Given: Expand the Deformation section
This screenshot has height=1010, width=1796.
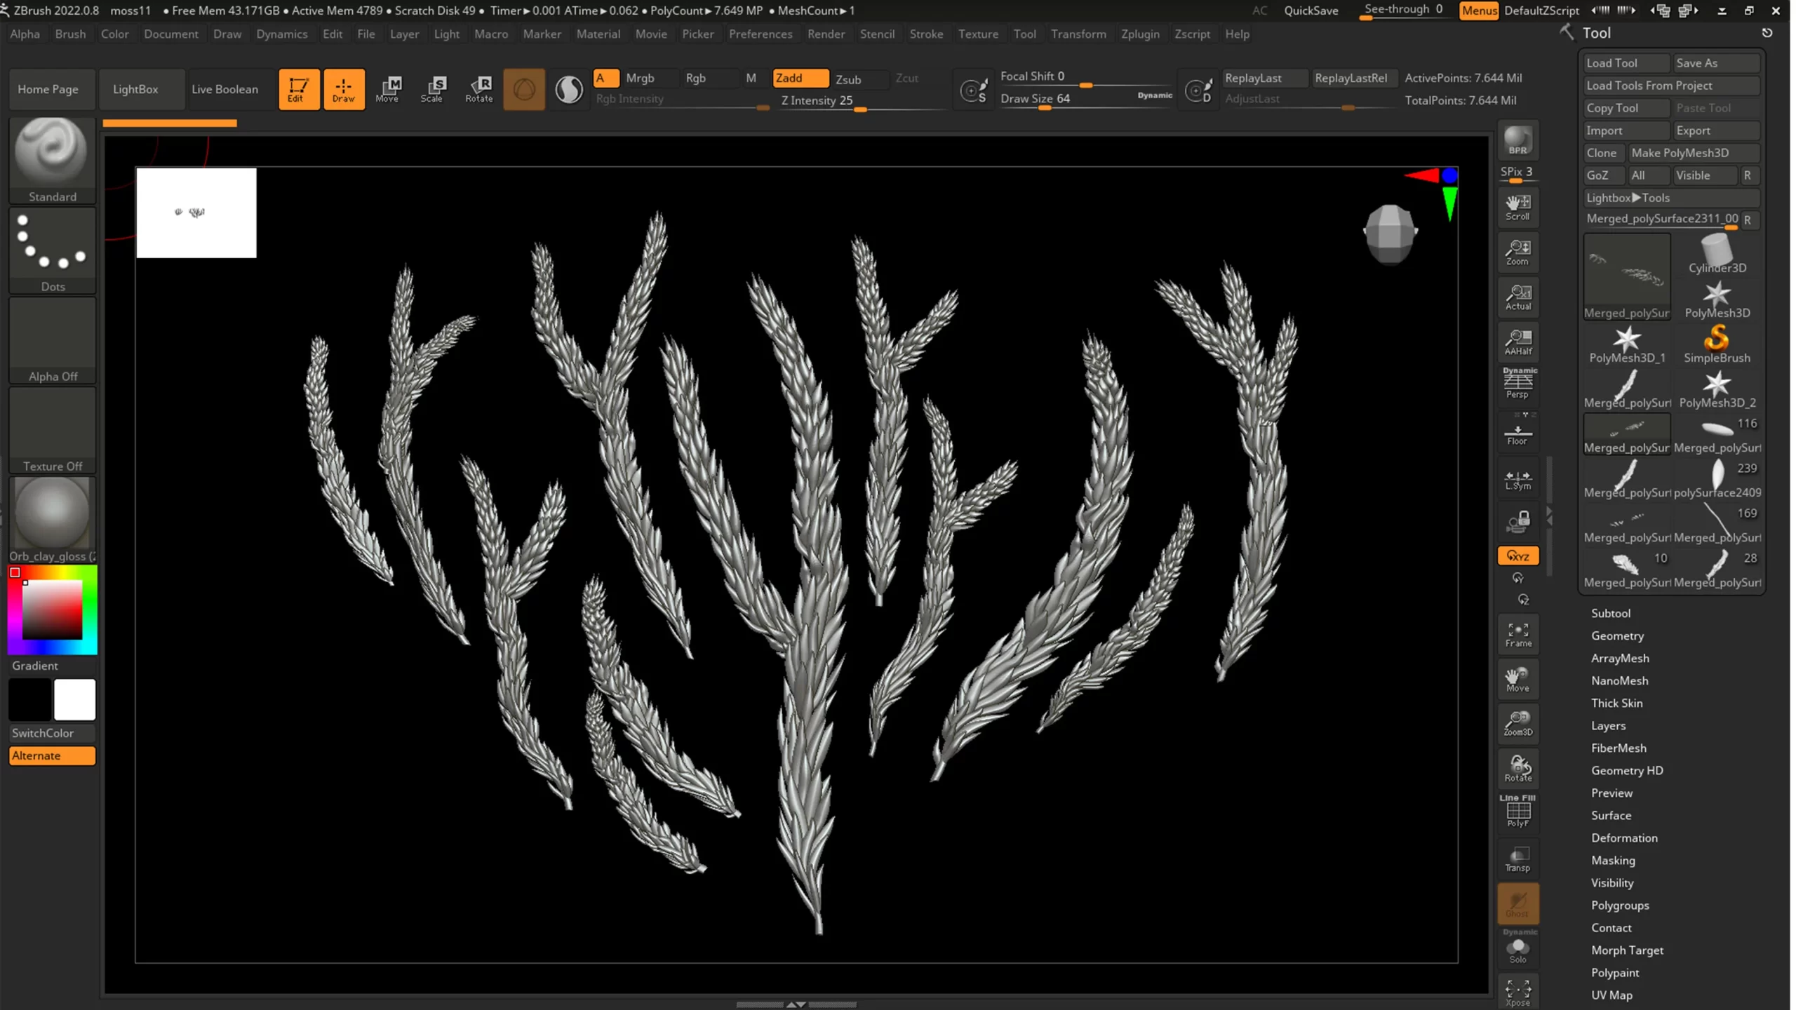Looking at the screenshot, I should [1624, 837].
